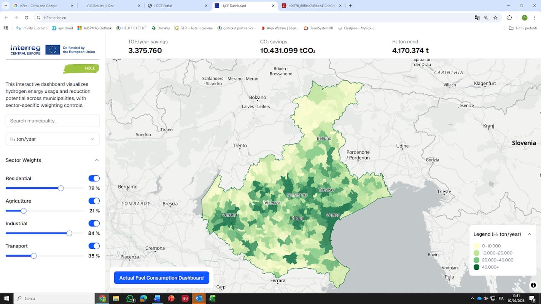Disable the Residential sector toggle

(94, 178)
